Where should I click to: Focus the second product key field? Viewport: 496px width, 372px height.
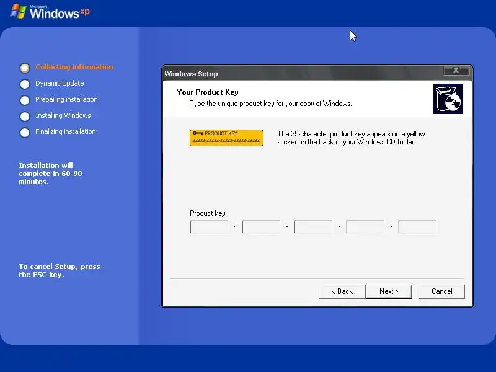[x=261, y=227]
